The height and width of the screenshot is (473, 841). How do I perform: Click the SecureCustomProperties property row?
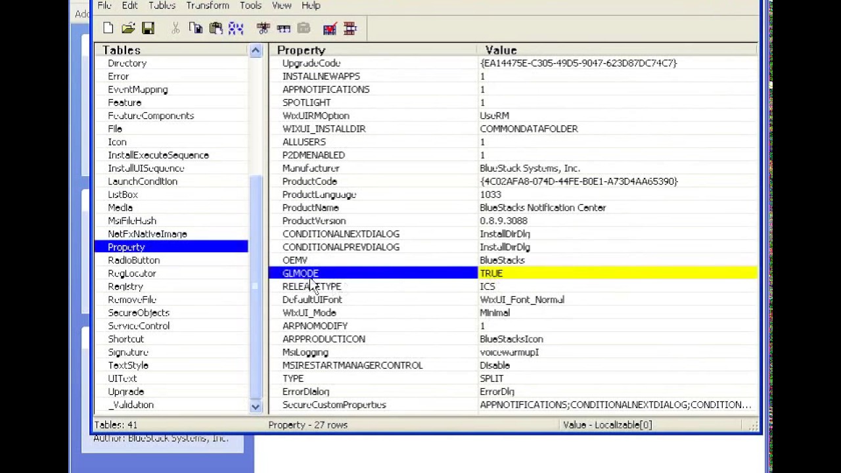pyautogui.click(x=512, y=405)
